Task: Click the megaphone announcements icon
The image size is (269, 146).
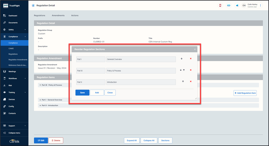Action: [x=237, y=5]
